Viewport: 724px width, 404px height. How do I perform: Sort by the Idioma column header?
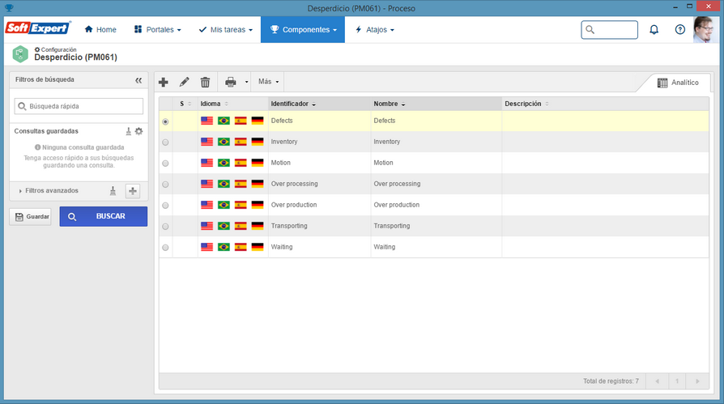(232, 104)
